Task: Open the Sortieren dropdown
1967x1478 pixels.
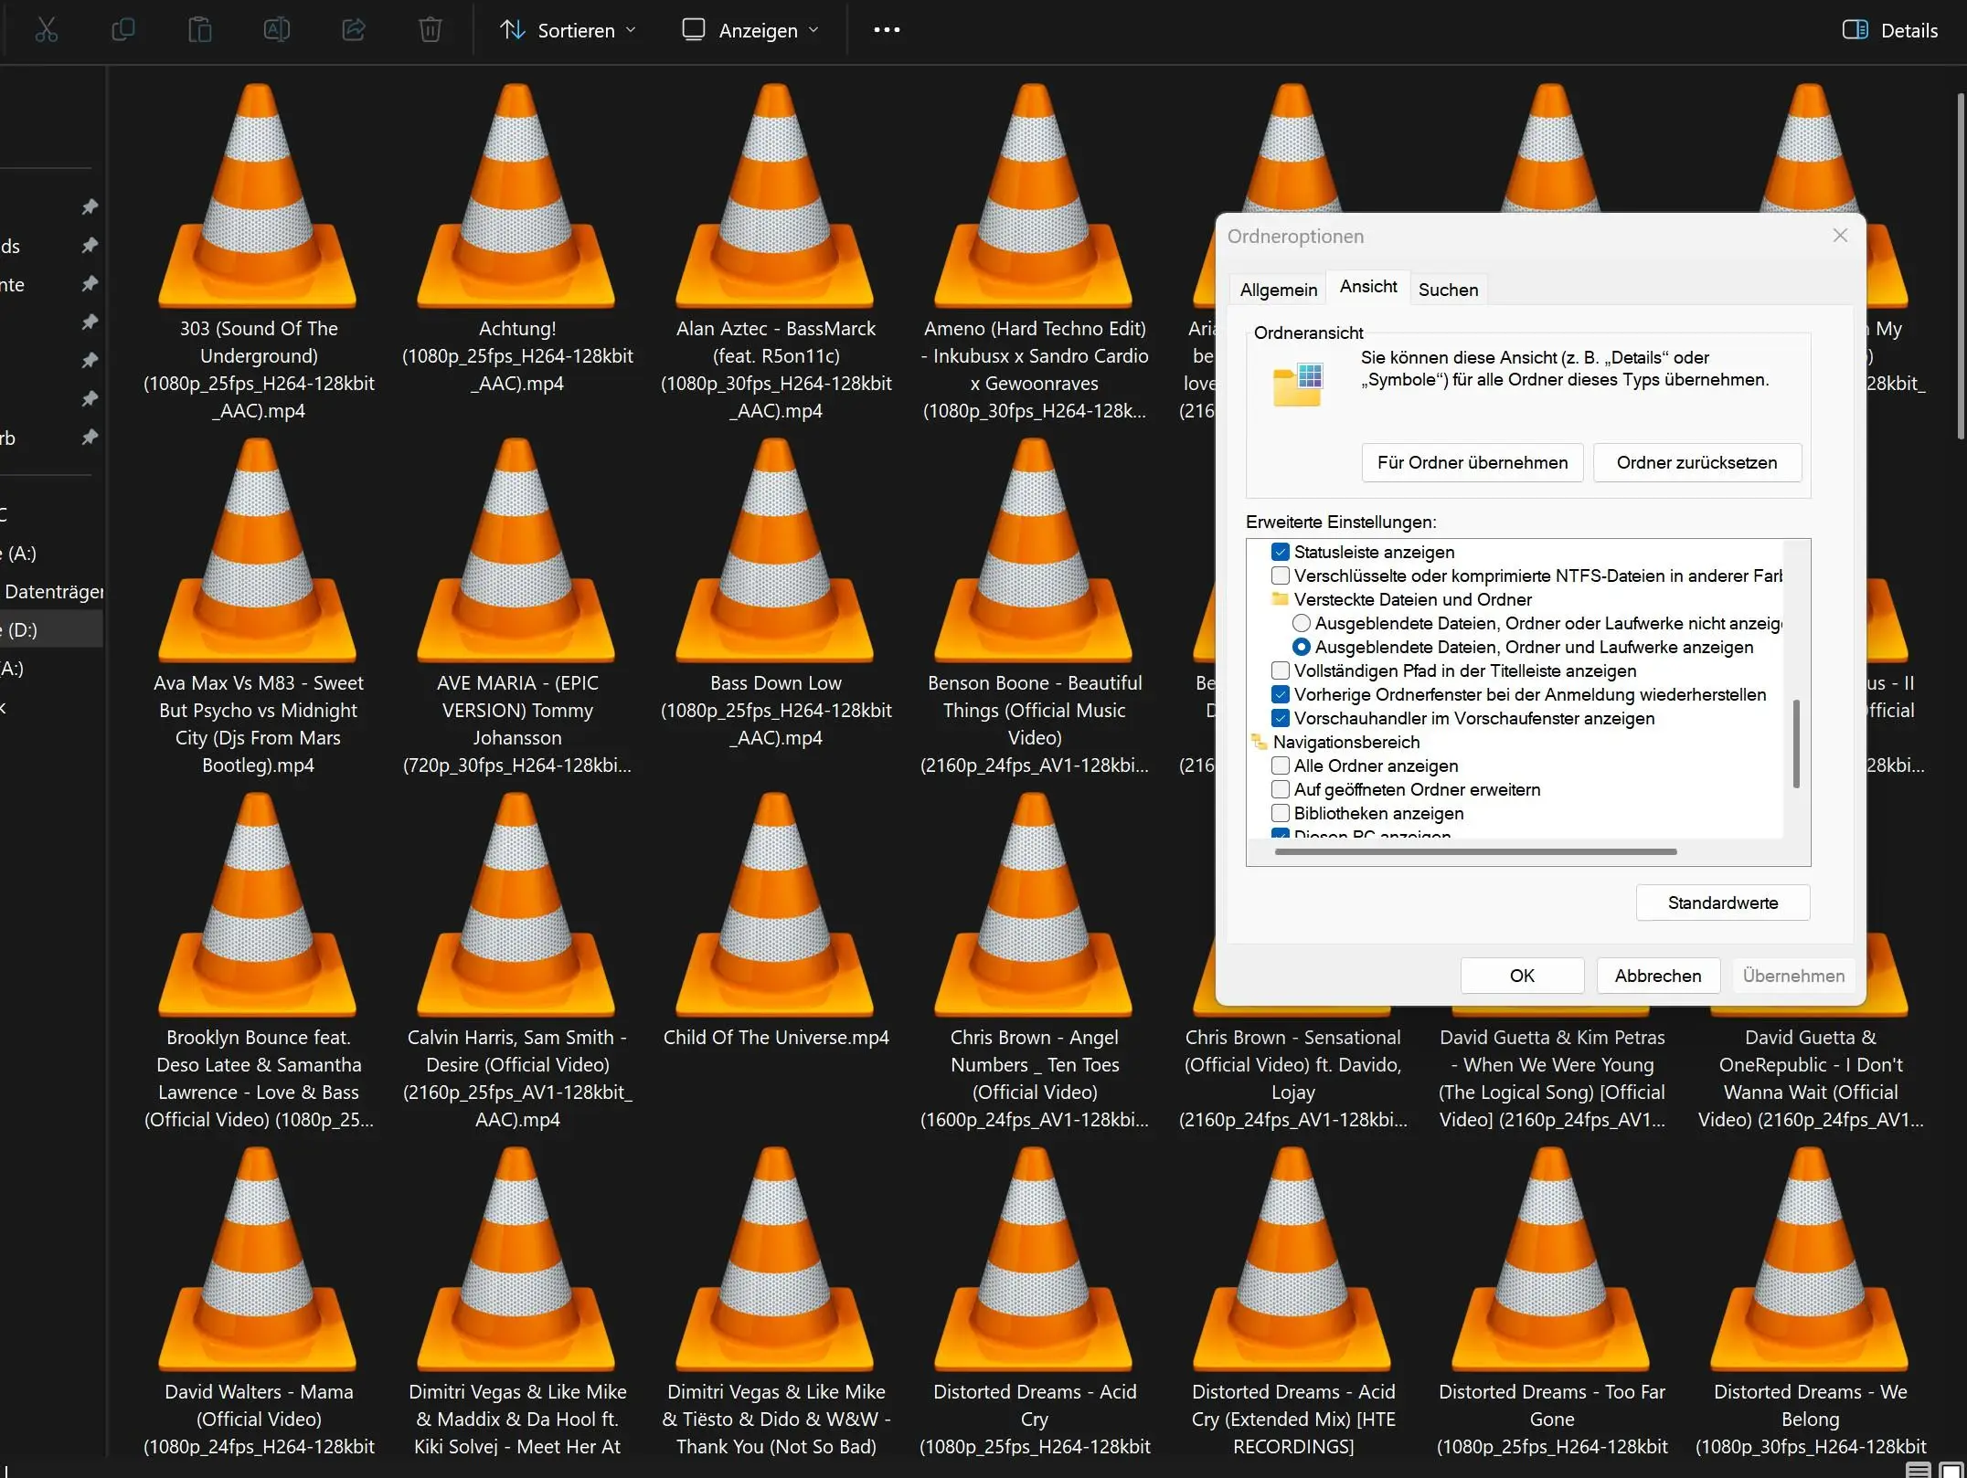Action: (x=567, y=29)
